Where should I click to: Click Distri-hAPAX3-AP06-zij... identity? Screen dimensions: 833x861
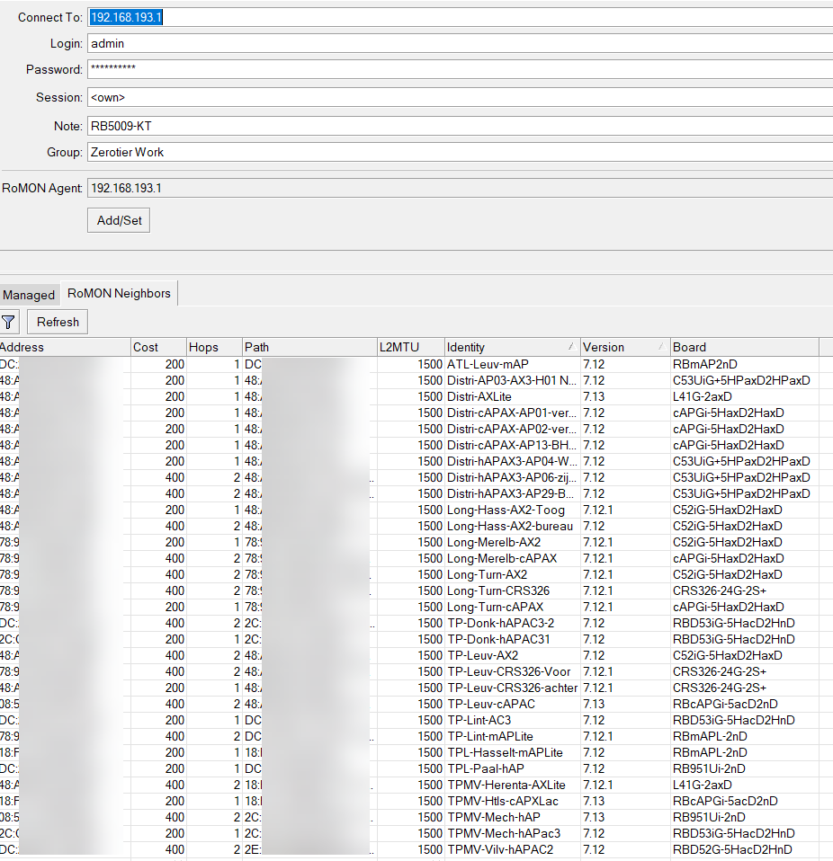pos(512,478)
